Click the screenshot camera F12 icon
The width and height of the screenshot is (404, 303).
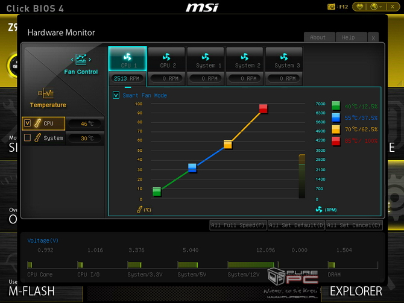point(332,7)
